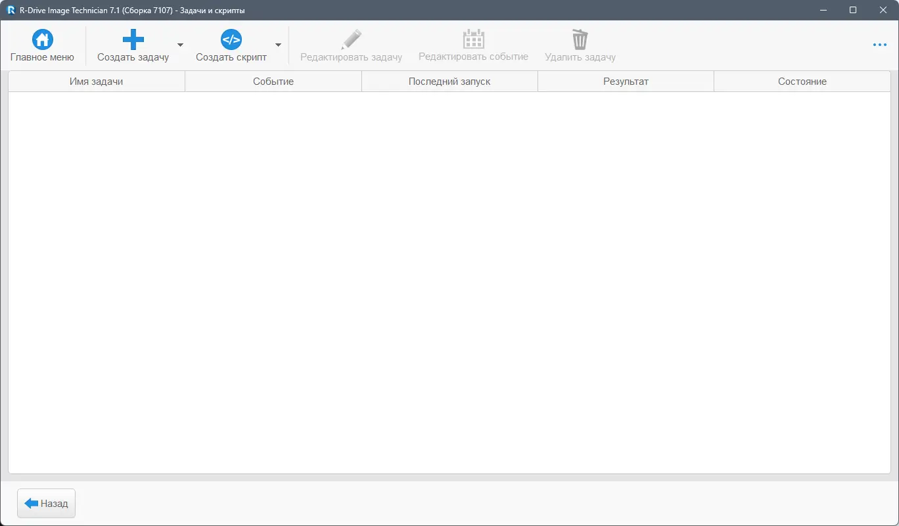This screenshot has width=899, height=526.
Task: Maximize the application window
Action: coord(852,10)
